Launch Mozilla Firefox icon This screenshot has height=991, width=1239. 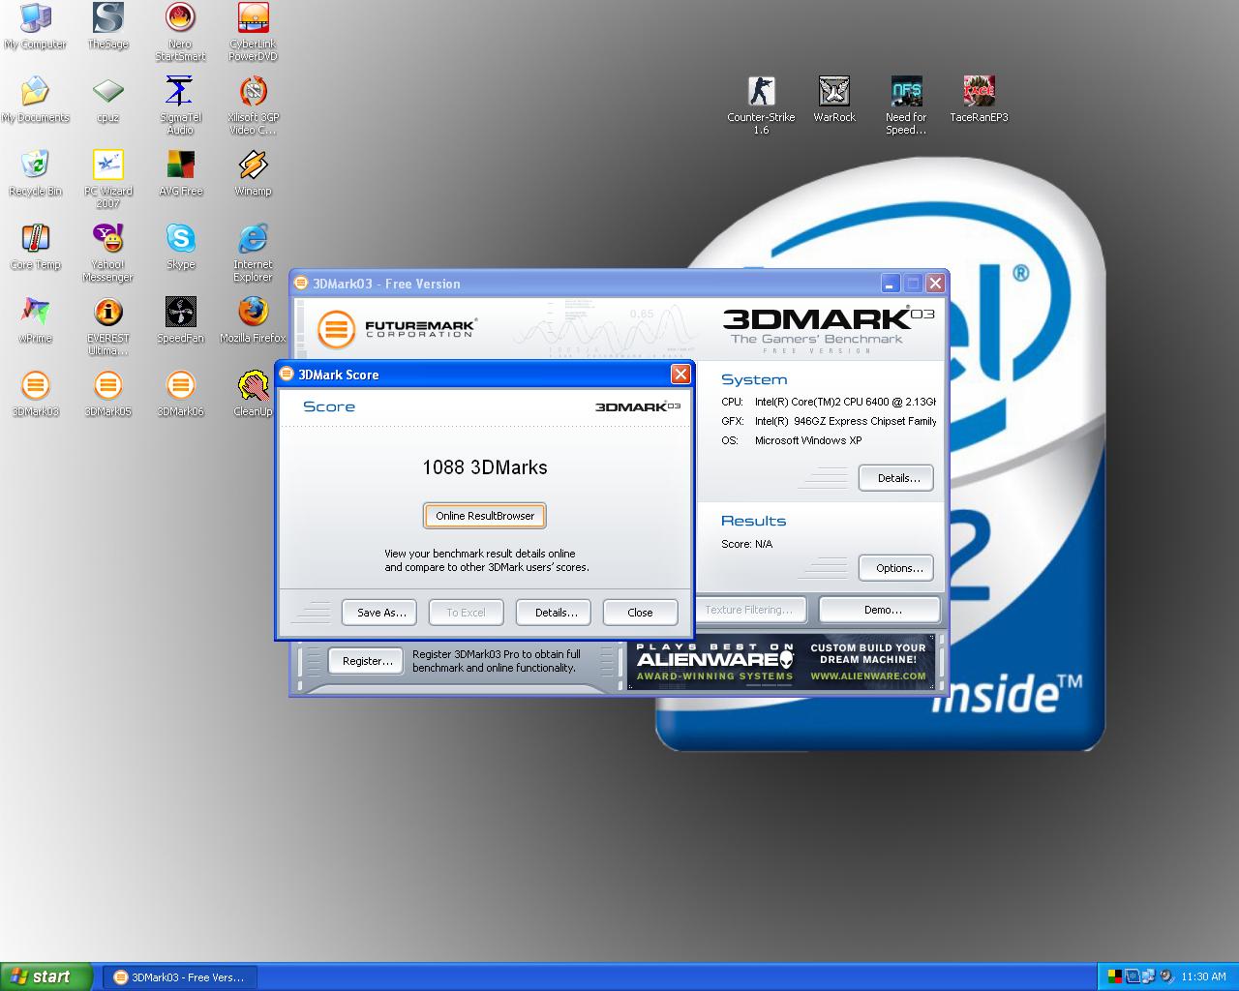(253, 321)
